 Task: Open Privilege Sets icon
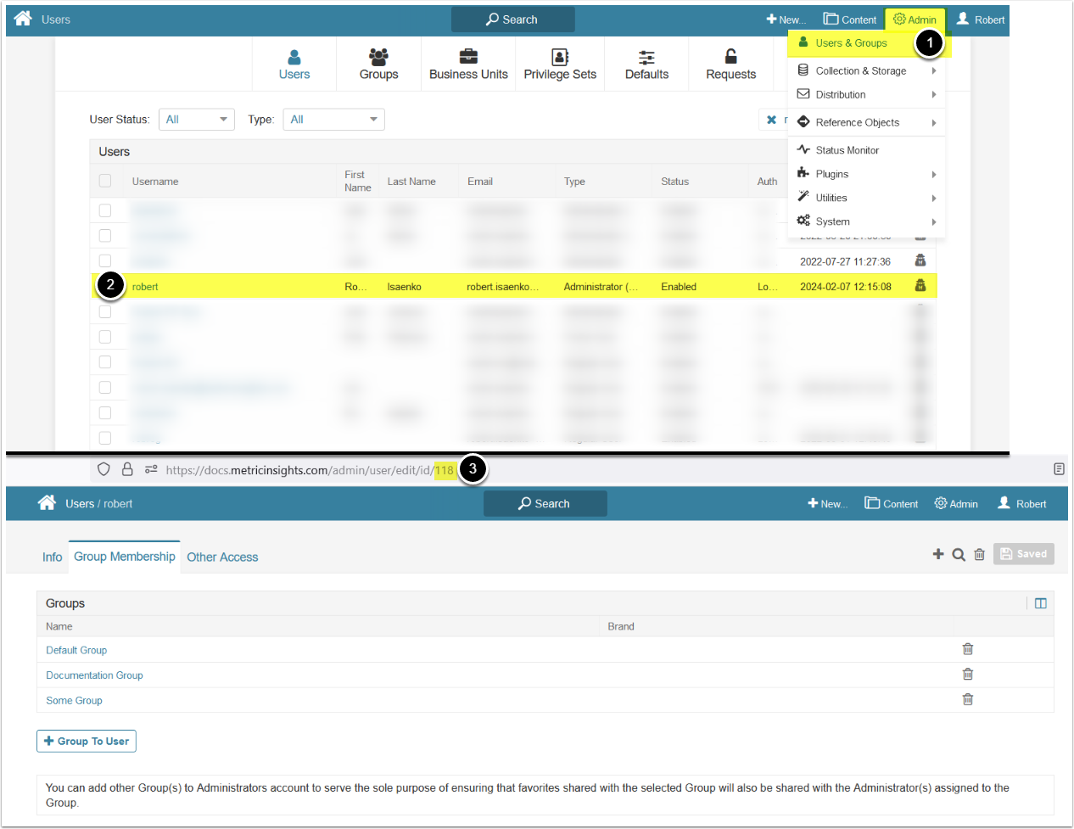(560, 57)
